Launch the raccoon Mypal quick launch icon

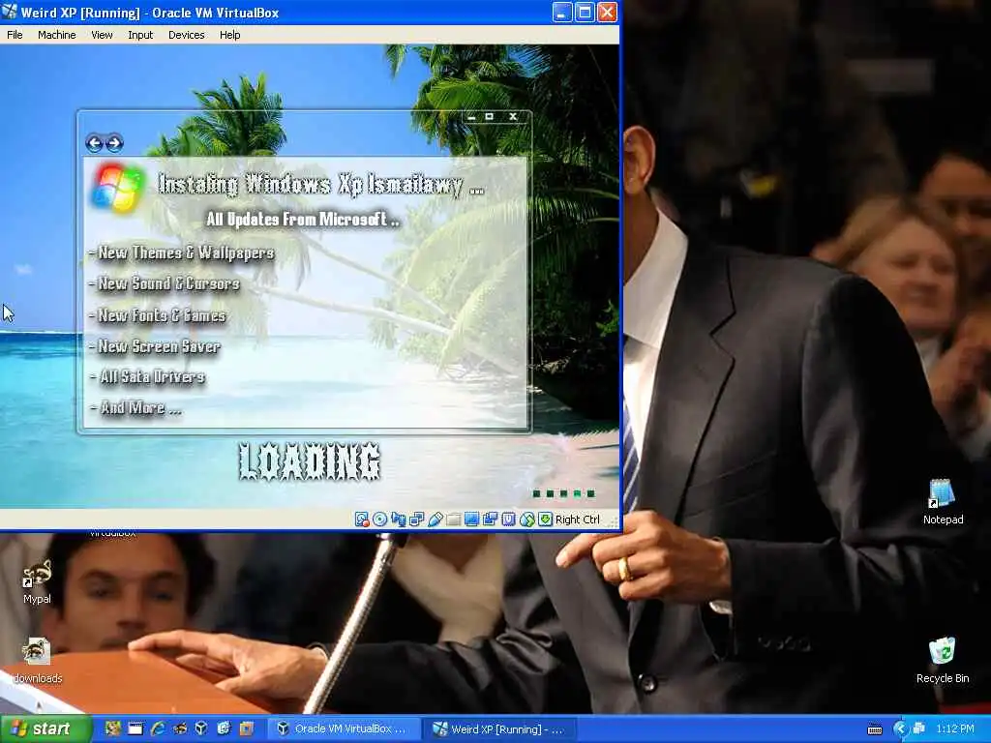click(179, 728)
